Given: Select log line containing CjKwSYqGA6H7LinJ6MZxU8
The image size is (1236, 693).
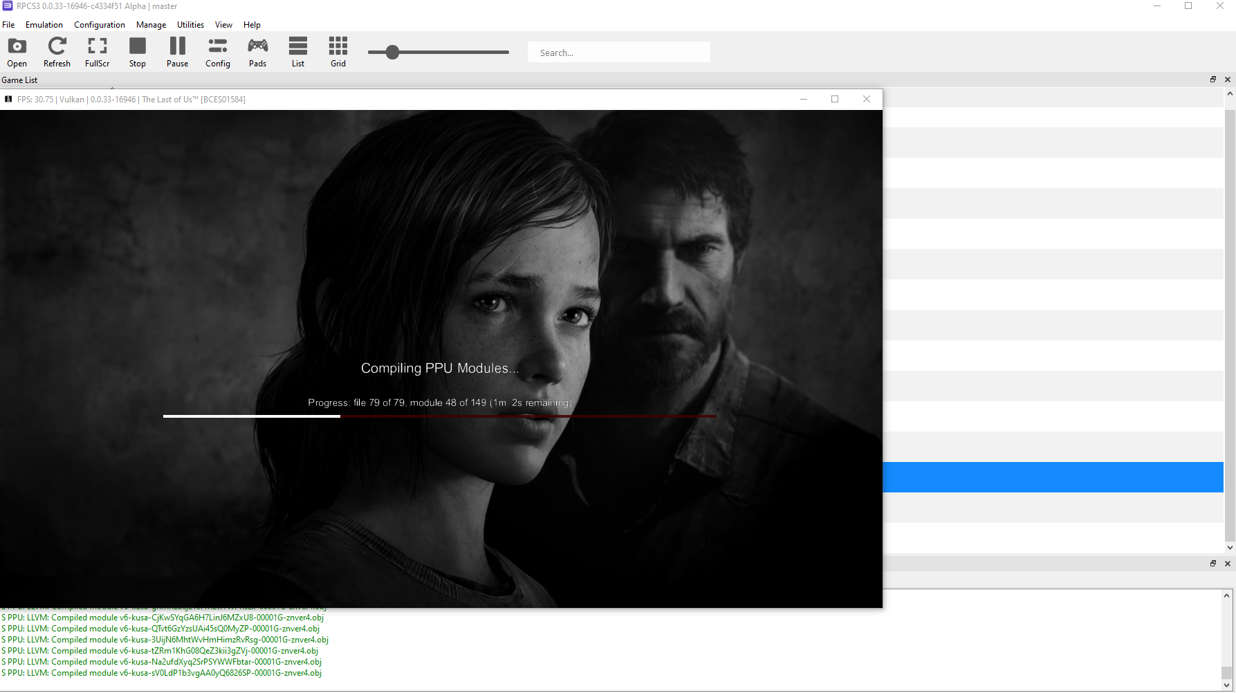Looking at the screenshot, I should coord(163,618).
